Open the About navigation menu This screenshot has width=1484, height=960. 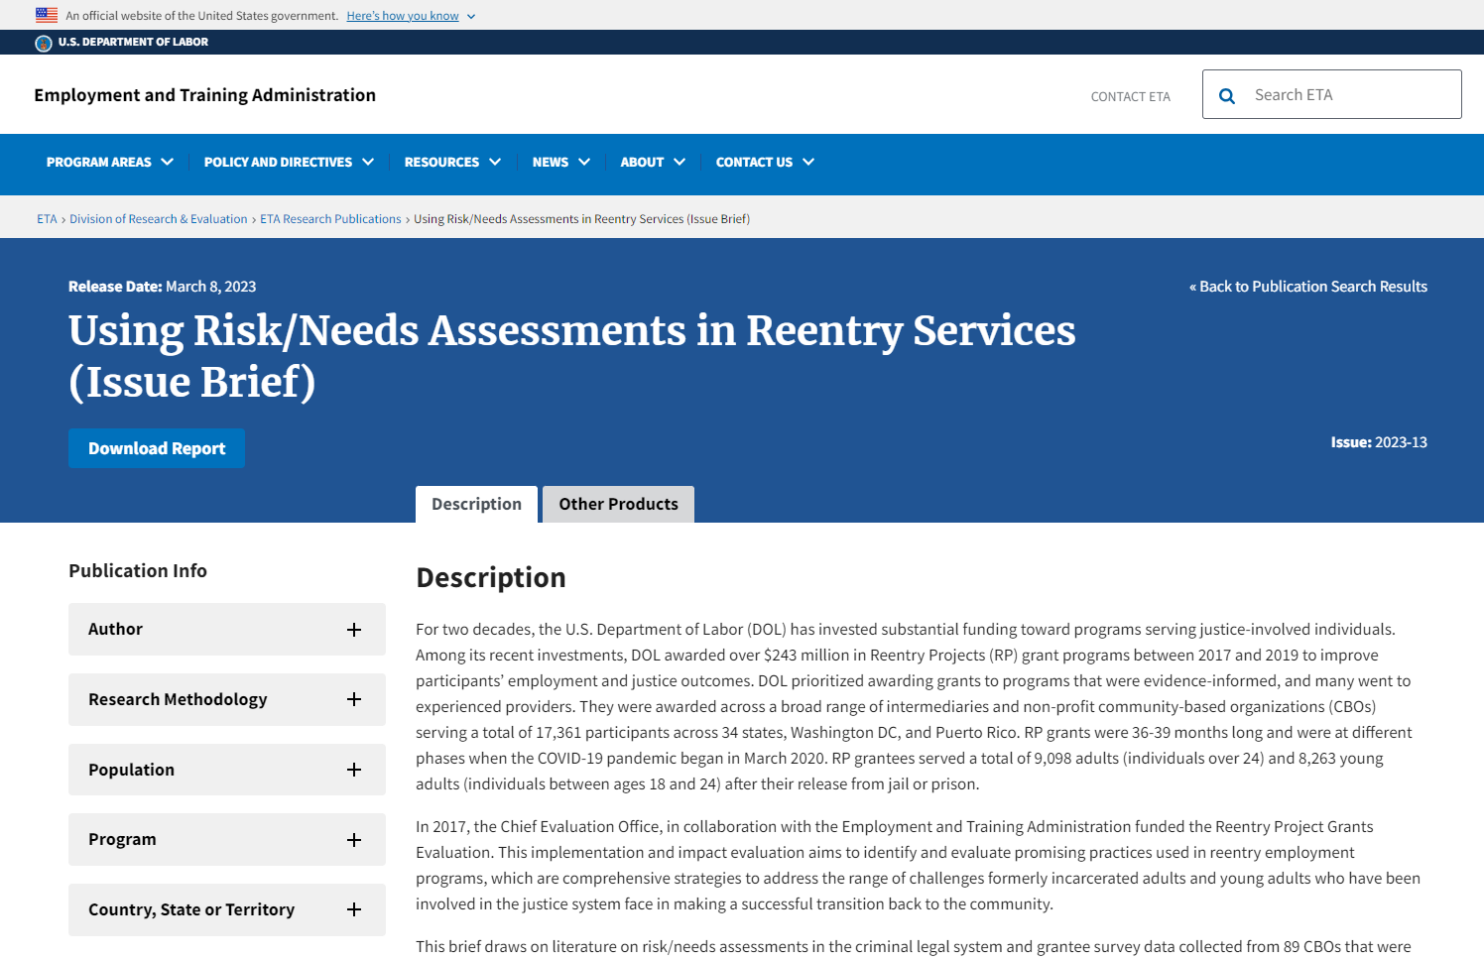pyautogui.click(x=652, y=162)
